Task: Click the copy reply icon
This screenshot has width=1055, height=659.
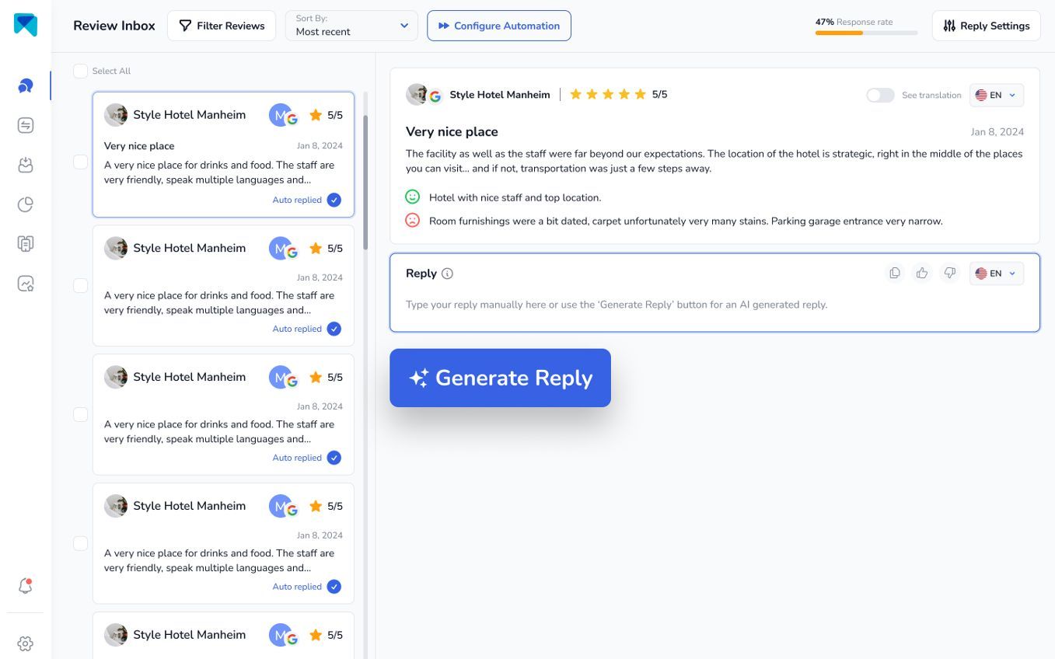Action: 895,273
